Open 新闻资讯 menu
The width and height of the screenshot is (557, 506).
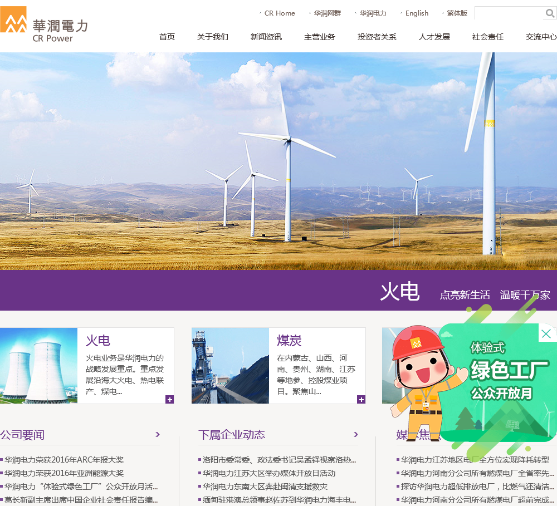pyautogui.click(x=266, y=37)
